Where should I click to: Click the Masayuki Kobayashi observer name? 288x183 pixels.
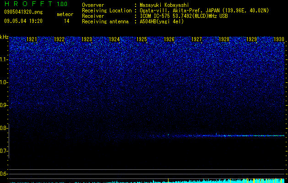(x=164, y=5)
